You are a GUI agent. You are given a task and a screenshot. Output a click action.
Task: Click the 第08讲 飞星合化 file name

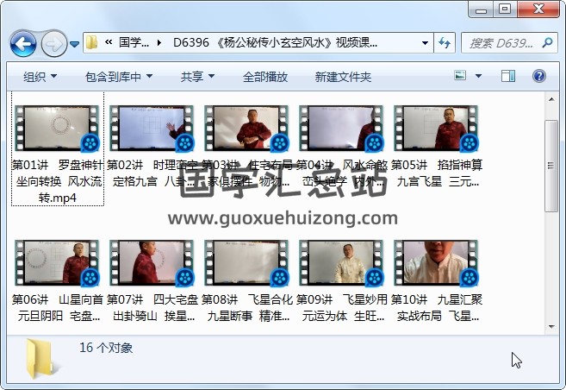click(247, 307)
